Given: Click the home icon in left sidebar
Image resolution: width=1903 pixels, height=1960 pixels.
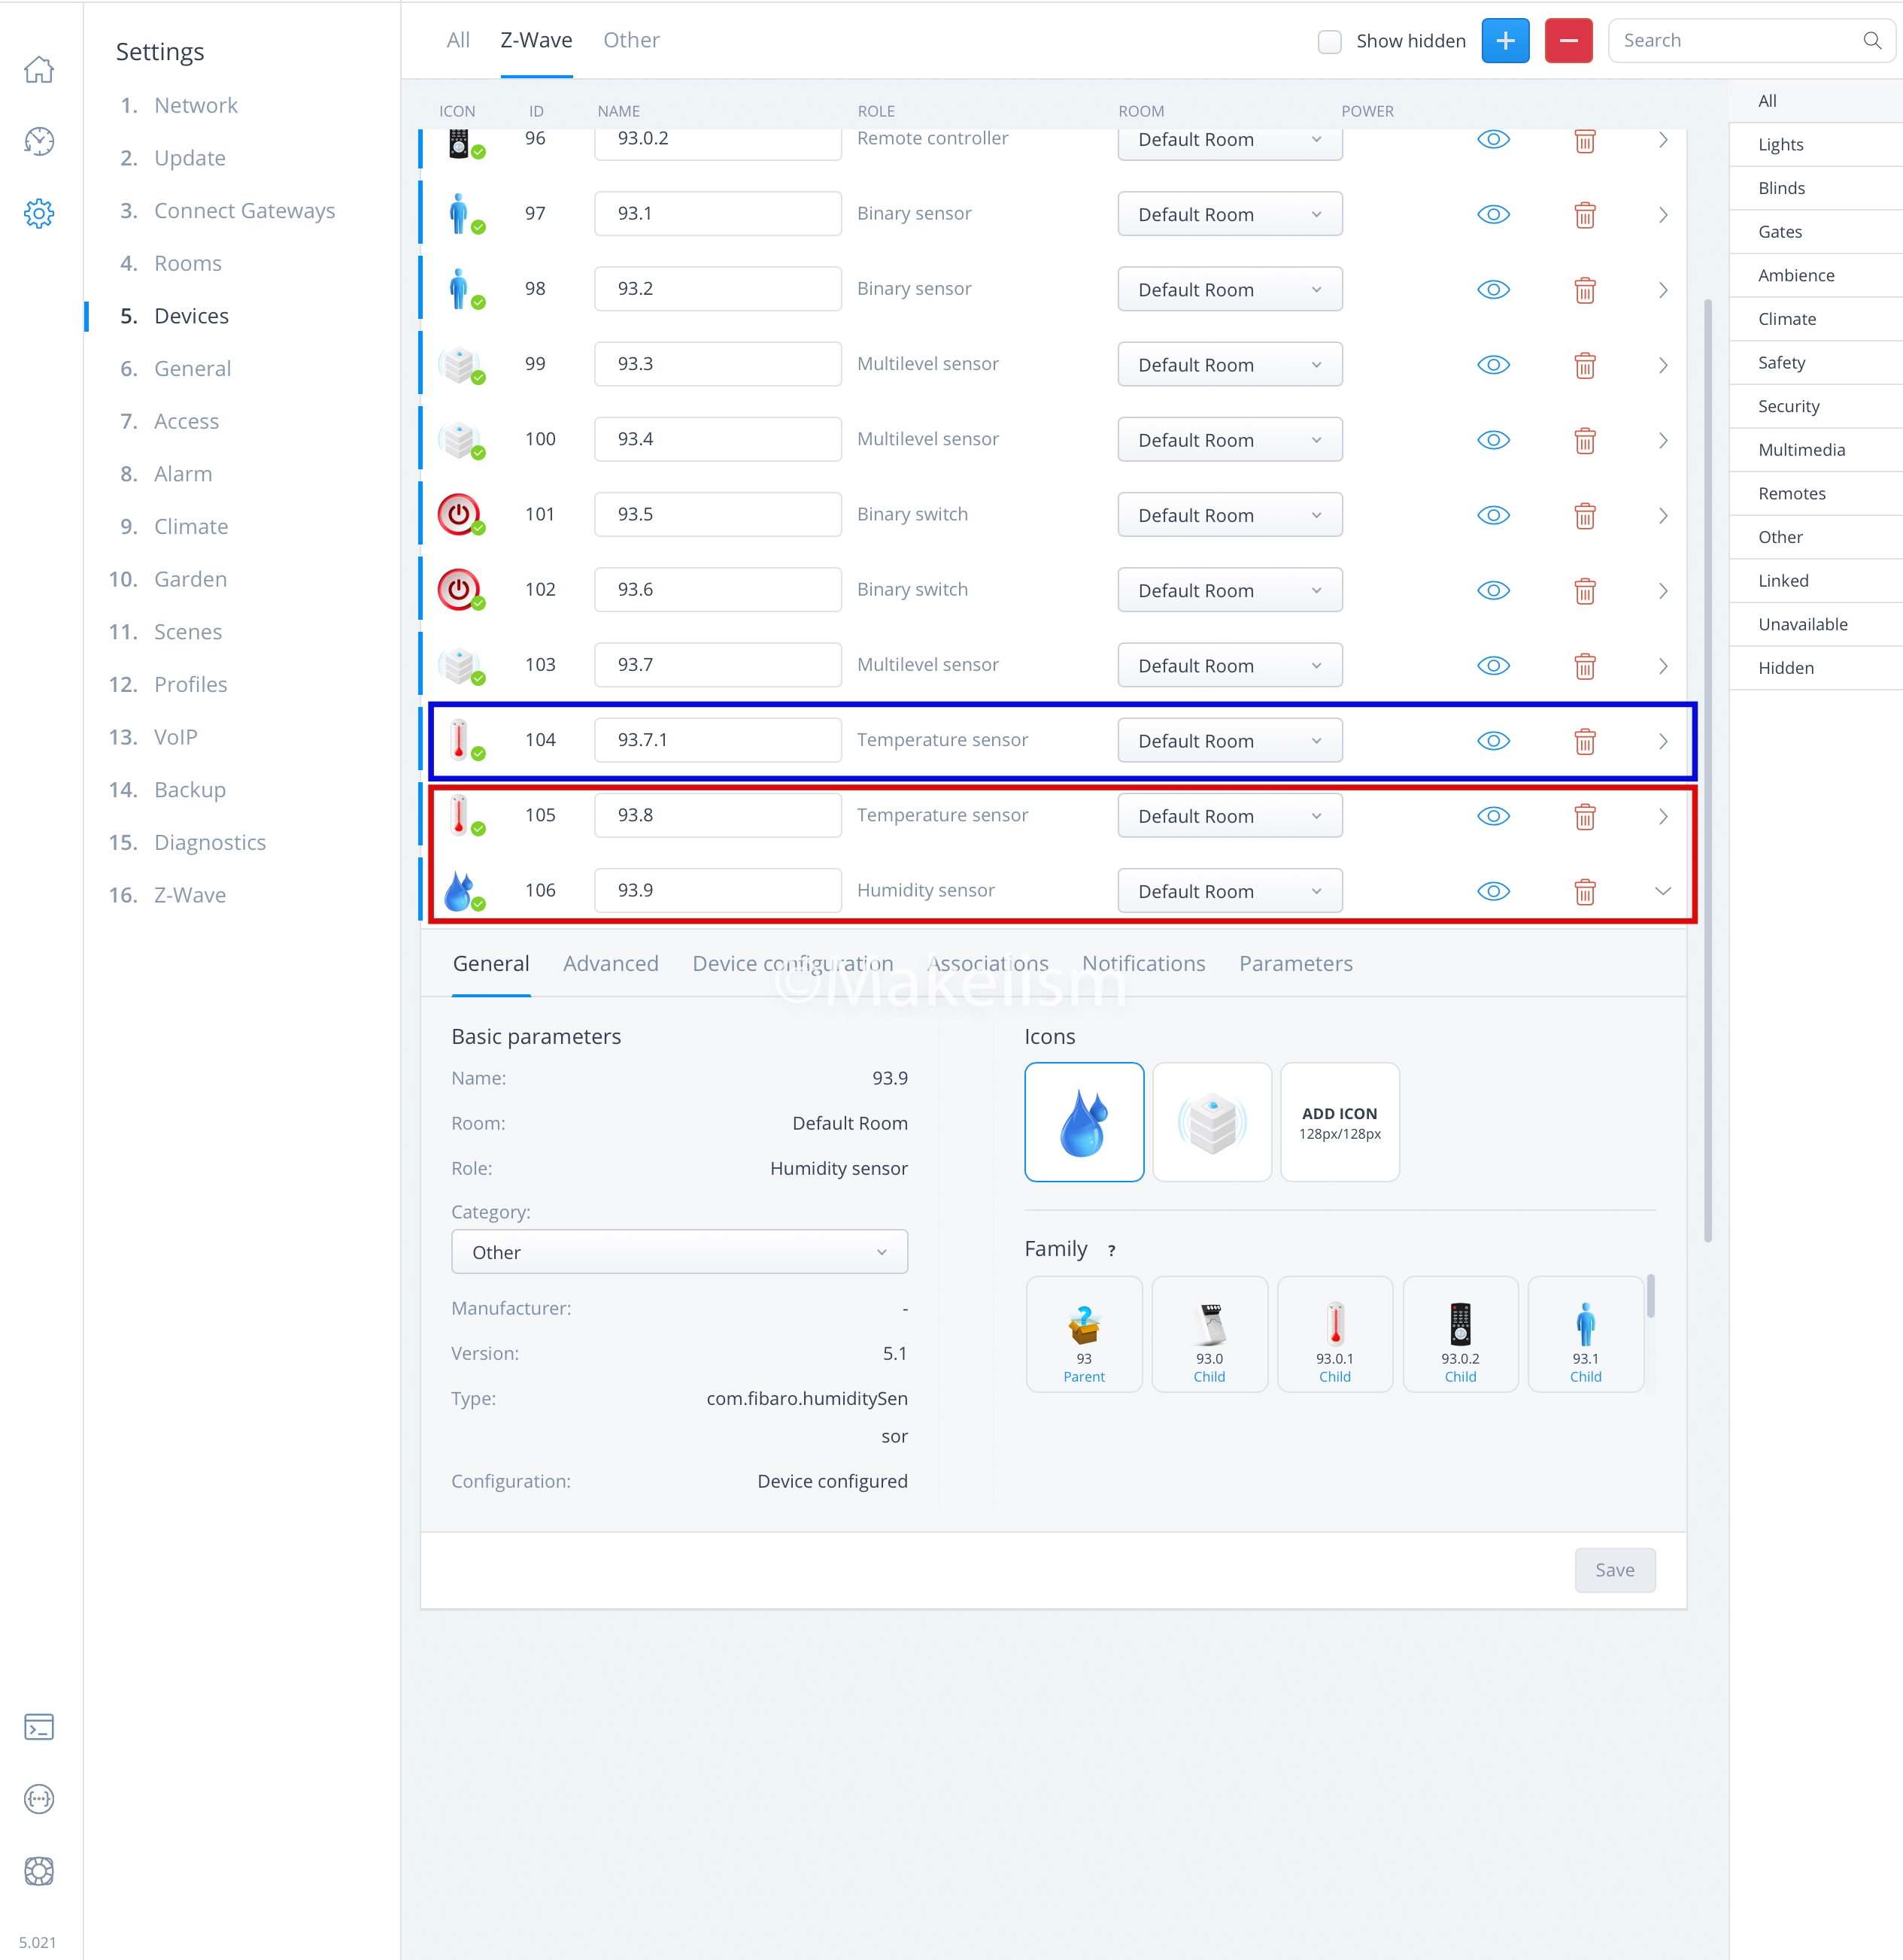Looking at the screenshot, I should pos(39,70).
